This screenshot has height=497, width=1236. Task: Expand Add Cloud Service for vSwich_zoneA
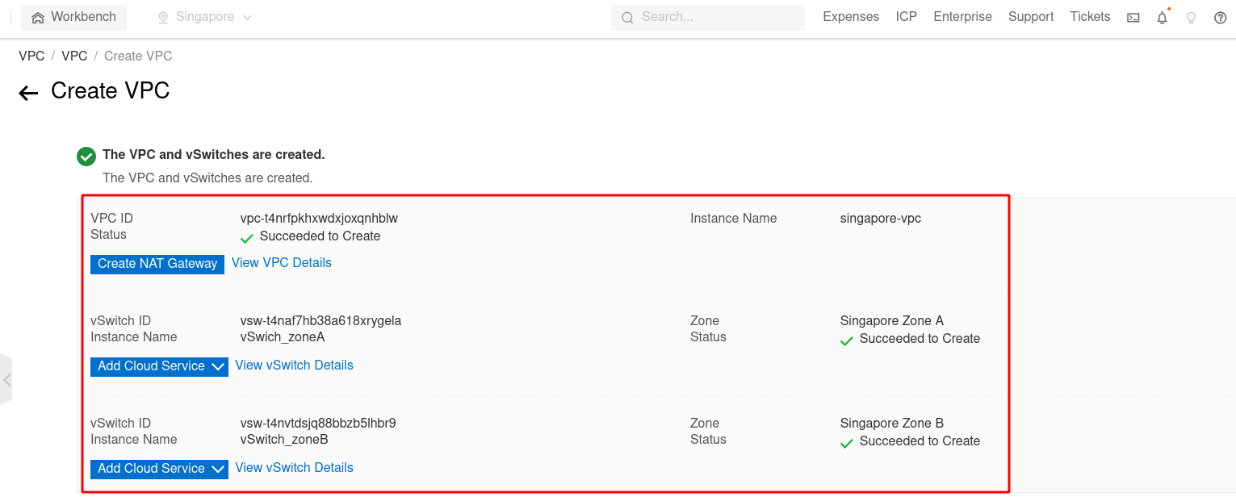(x=159, y=366)
